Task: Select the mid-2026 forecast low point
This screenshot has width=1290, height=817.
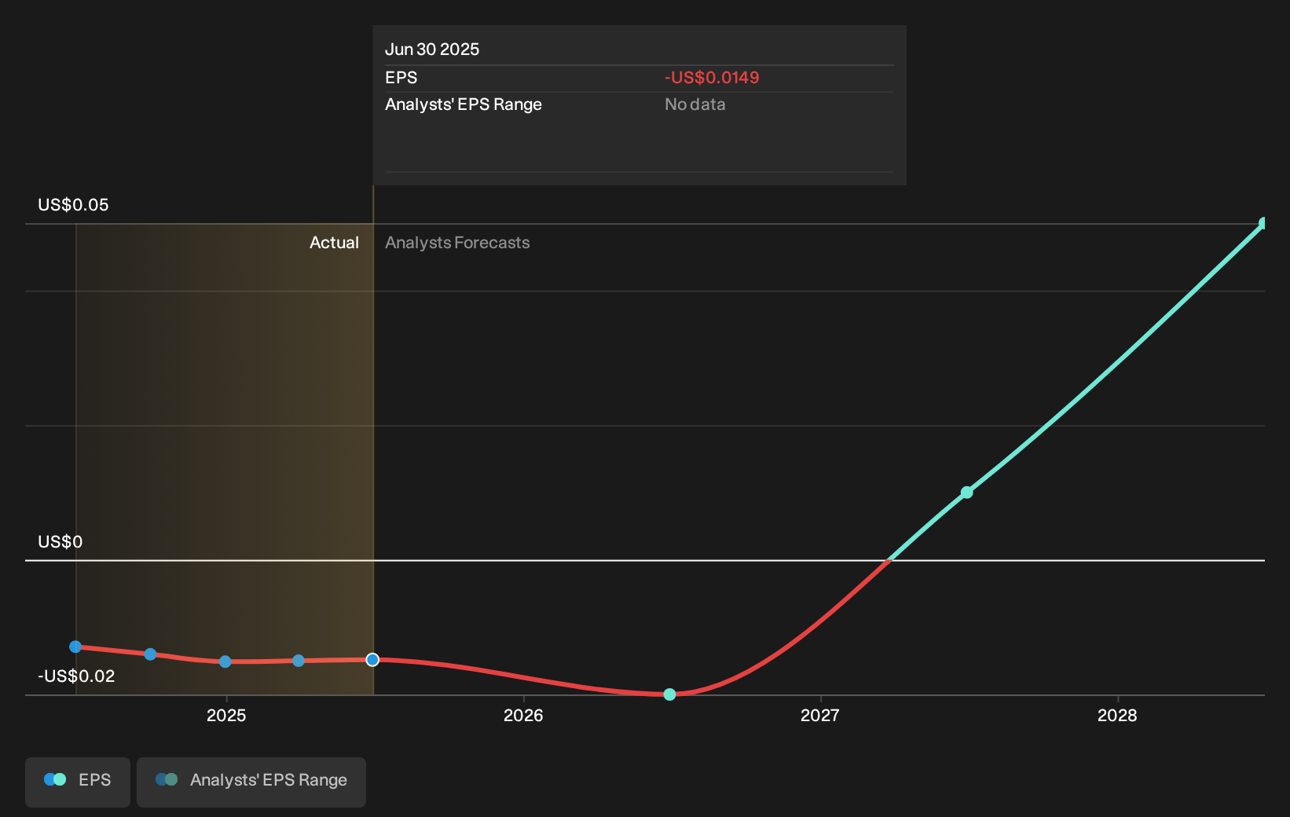Action: click(669, 694)
